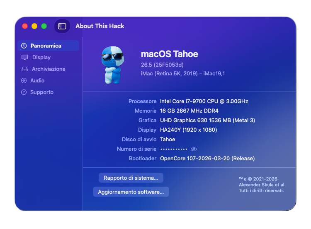This screenshot has width=311, height=229.
Task: Click the Alexander Skula copyright text
Action: pos(262,185)
